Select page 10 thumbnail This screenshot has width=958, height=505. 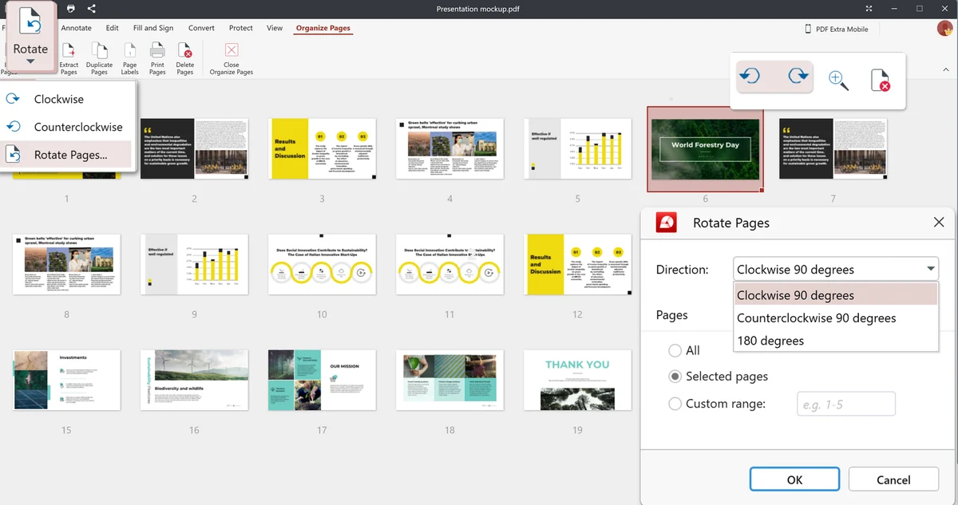(322, 264)
